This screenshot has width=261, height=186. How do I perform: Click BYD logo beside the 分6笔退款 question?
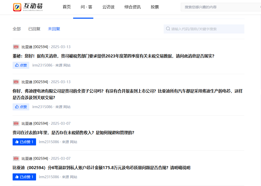click(16, 158)
